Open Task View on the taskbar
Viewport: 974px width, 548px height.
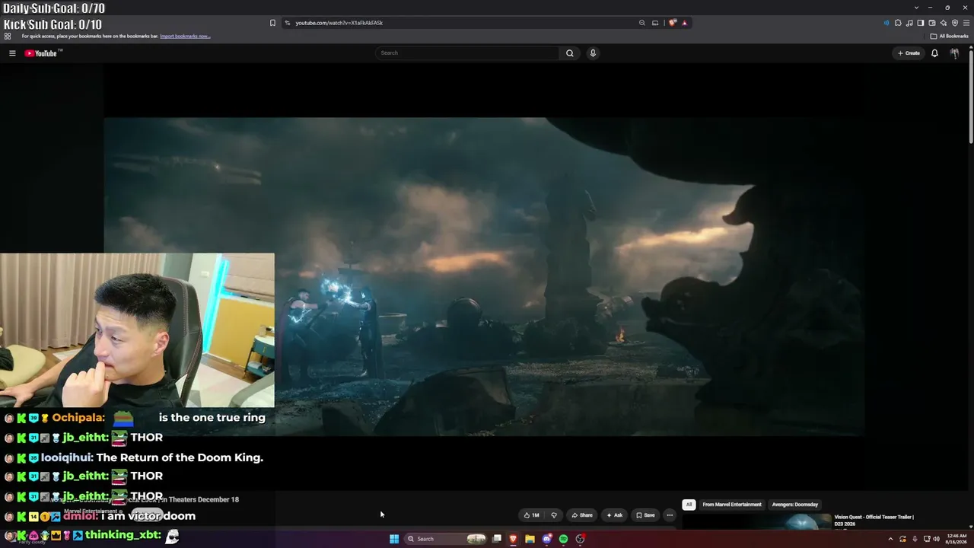click(497, 539)
